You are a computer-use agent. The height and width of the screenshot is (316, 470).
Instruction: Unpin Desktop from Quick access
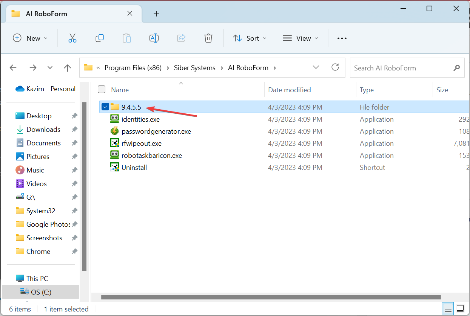click(x=74, y=116)
